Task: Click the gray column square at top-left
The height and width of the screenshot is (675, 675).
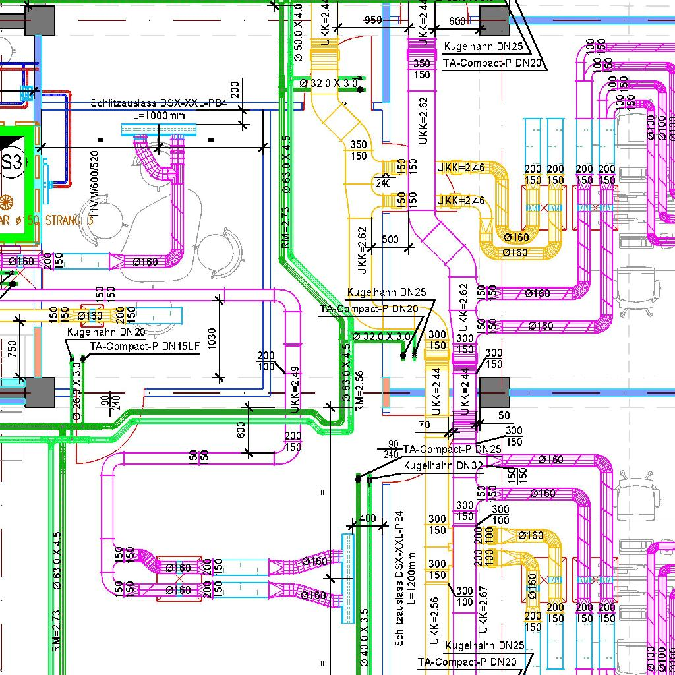Action: [x=40, y=20]
